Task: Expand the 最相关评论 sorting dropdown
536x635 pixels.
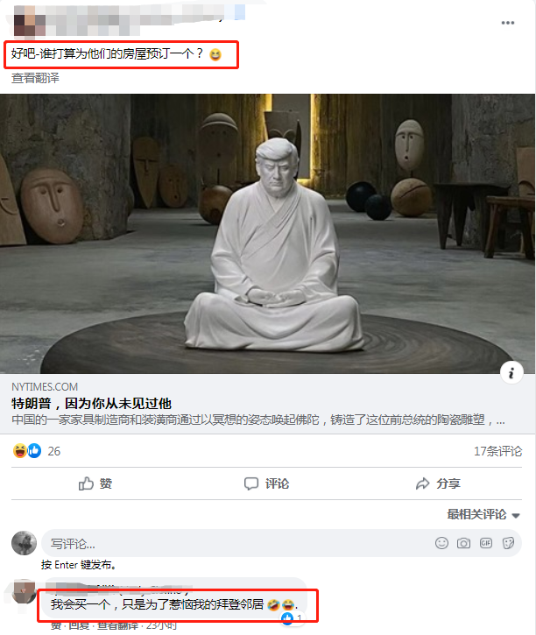Action: [x=483, y=514]
